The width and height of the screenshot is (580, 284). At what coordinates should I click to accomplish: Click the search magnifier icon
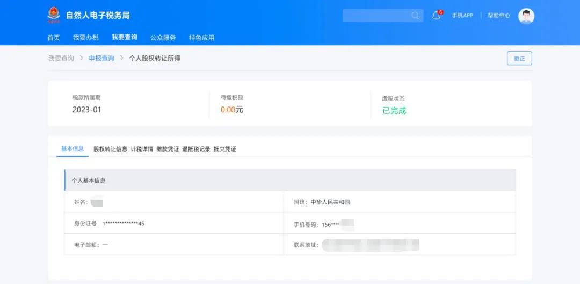click(x=415, y=16)
